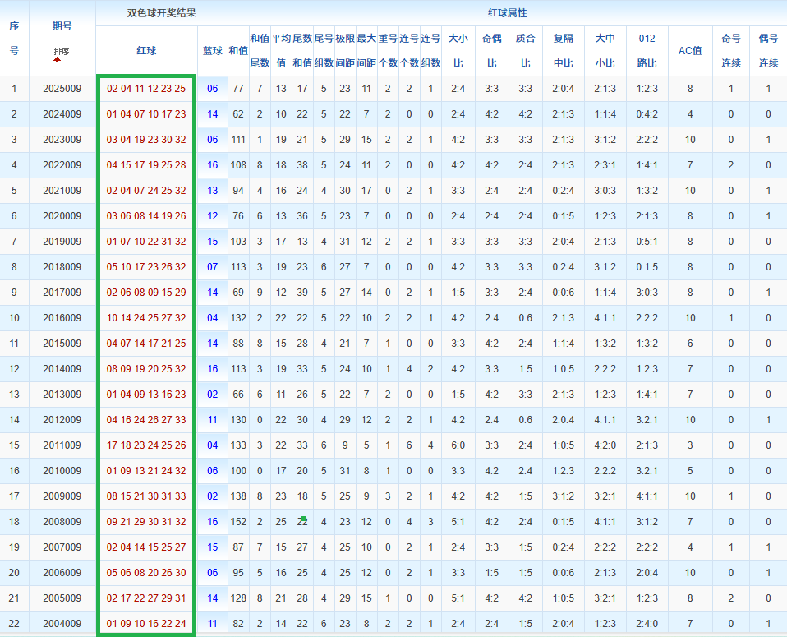Click blue ball 06 in row 2025009
Image resolution: width=787 pixels, height=637 pixels.
[x=212, y=89]
